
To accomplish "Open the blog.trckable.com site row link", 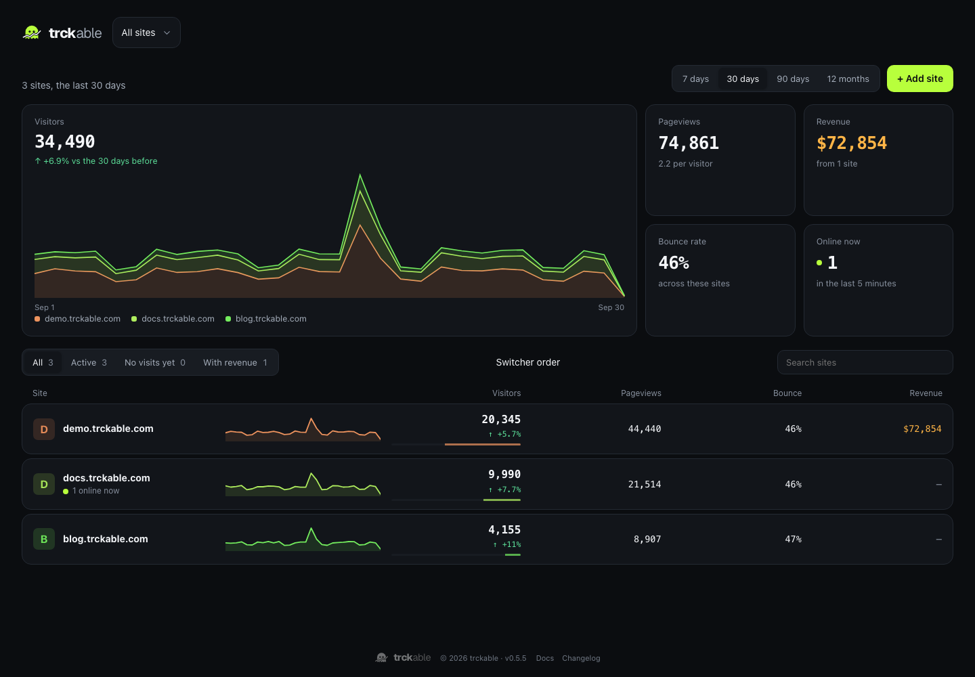I will coord(106,539).
